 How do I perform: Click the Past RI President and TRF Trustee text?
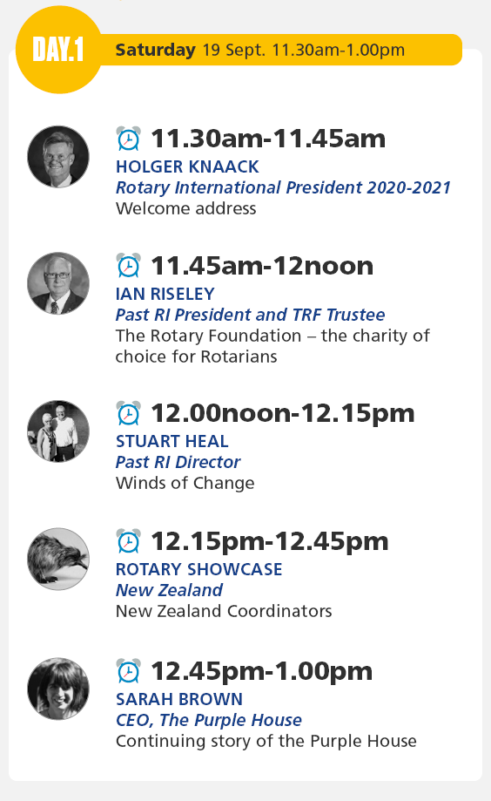pyautogui.click(x=250, y=315)
